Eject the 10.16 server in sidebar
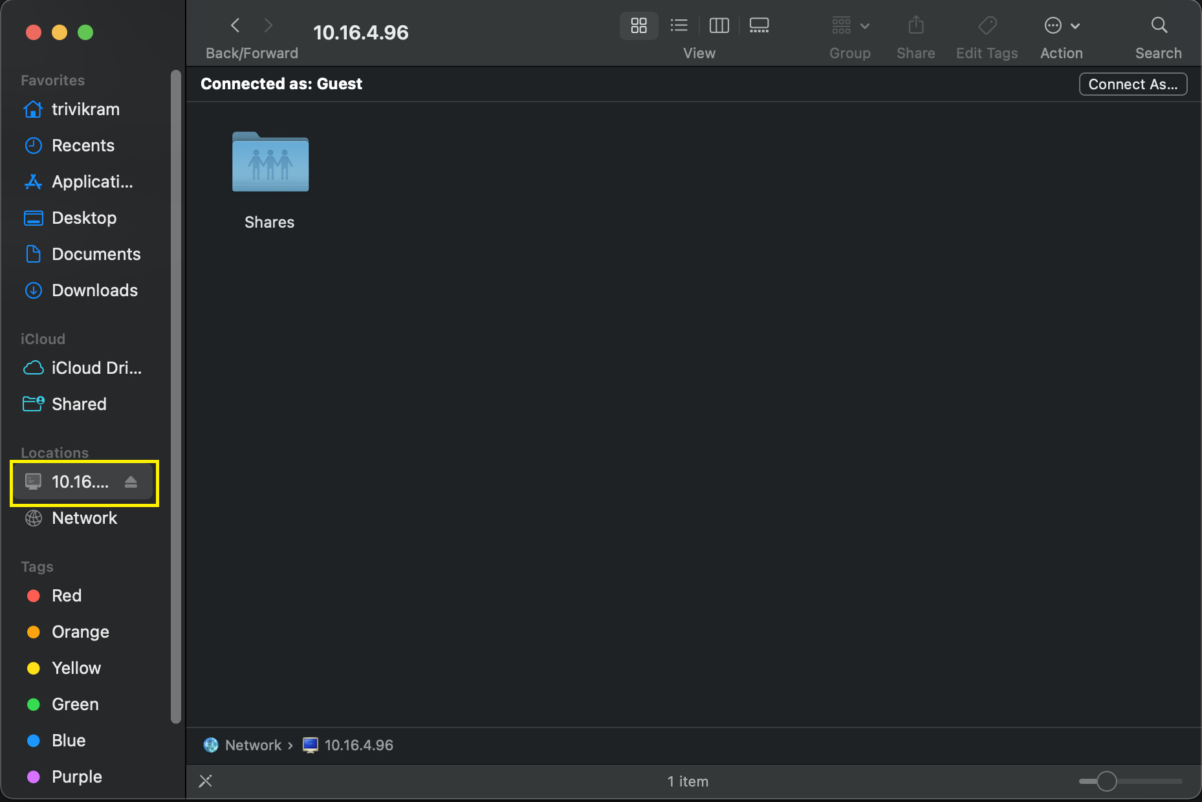This screenshot has width=1202, height=802. click(131, 482)
